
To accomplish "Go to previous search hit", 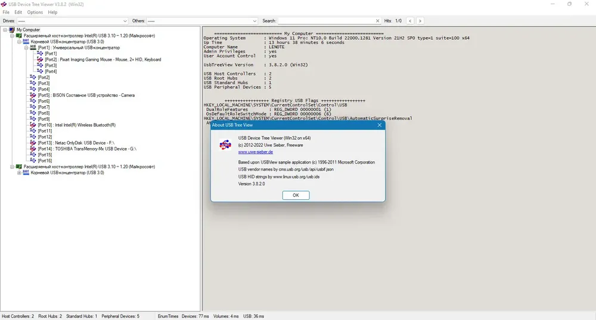I will [x=410, y=21].
